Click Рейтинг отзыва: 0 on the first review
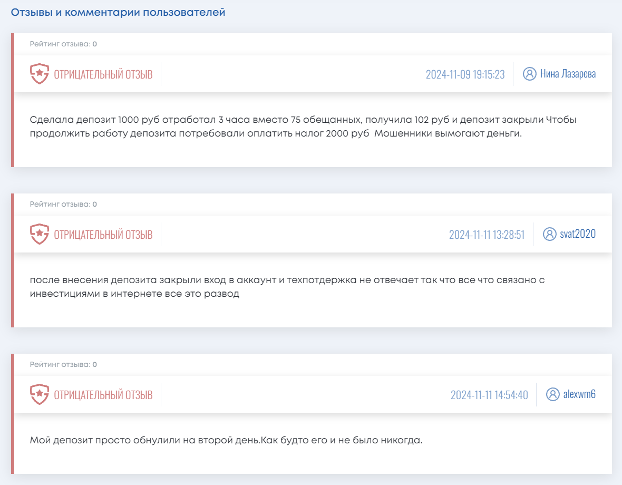Viewport: 622px width, 485px height. click(63, 44)
